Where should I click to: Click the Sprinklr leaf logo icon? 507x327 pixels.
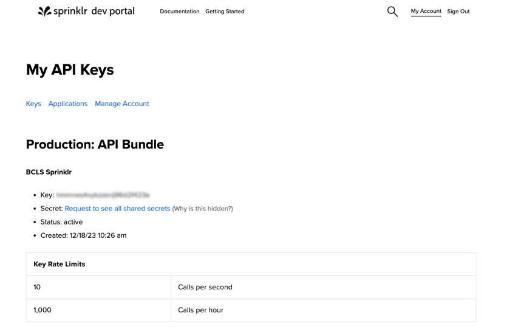(44, 11)
